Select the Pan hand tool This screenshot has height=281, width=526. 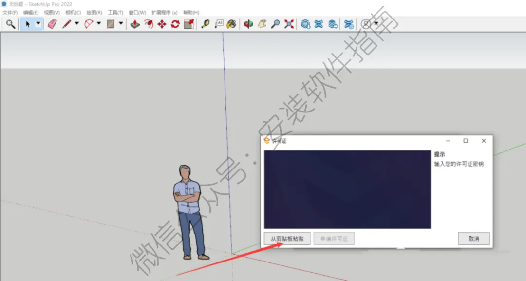(262, 24)
